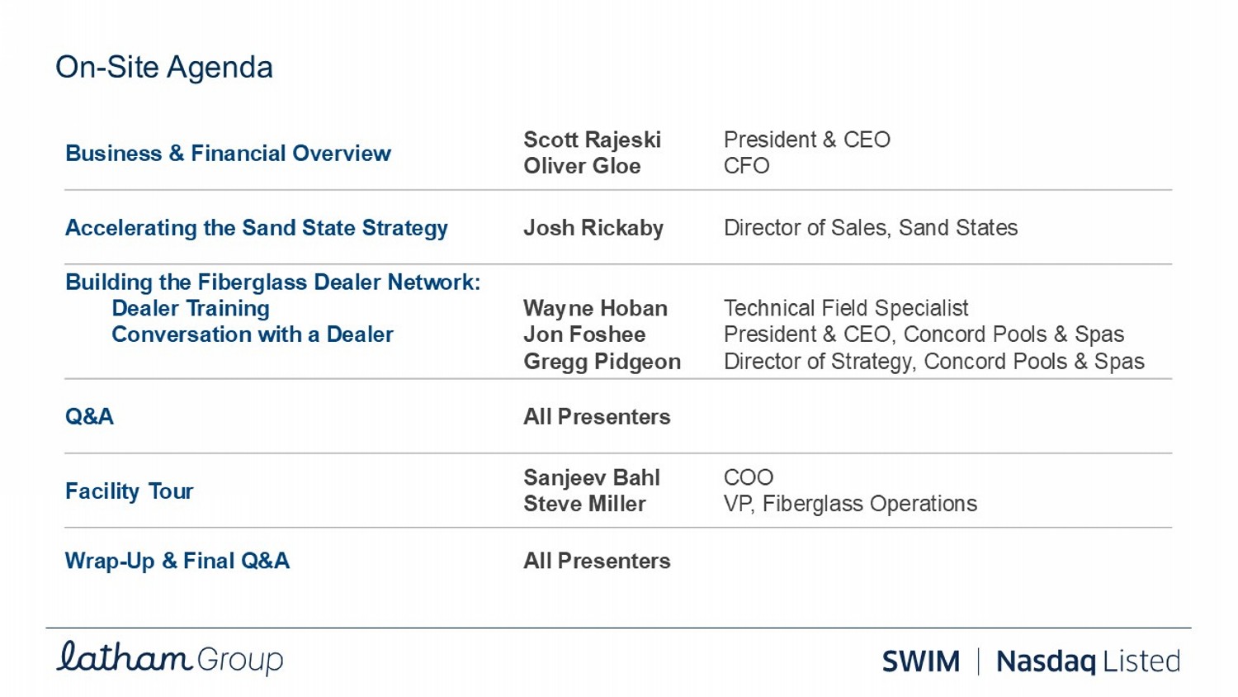The width and height of the screenshot is (1238, 697).
Task: Select presenter name Gregg Pidgeon
Action: coord(602,362)
